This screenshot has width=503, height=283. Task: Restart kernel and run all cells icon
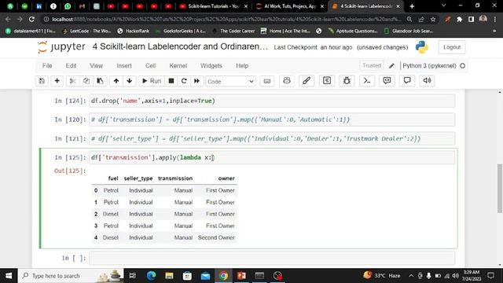pos(196,81)
